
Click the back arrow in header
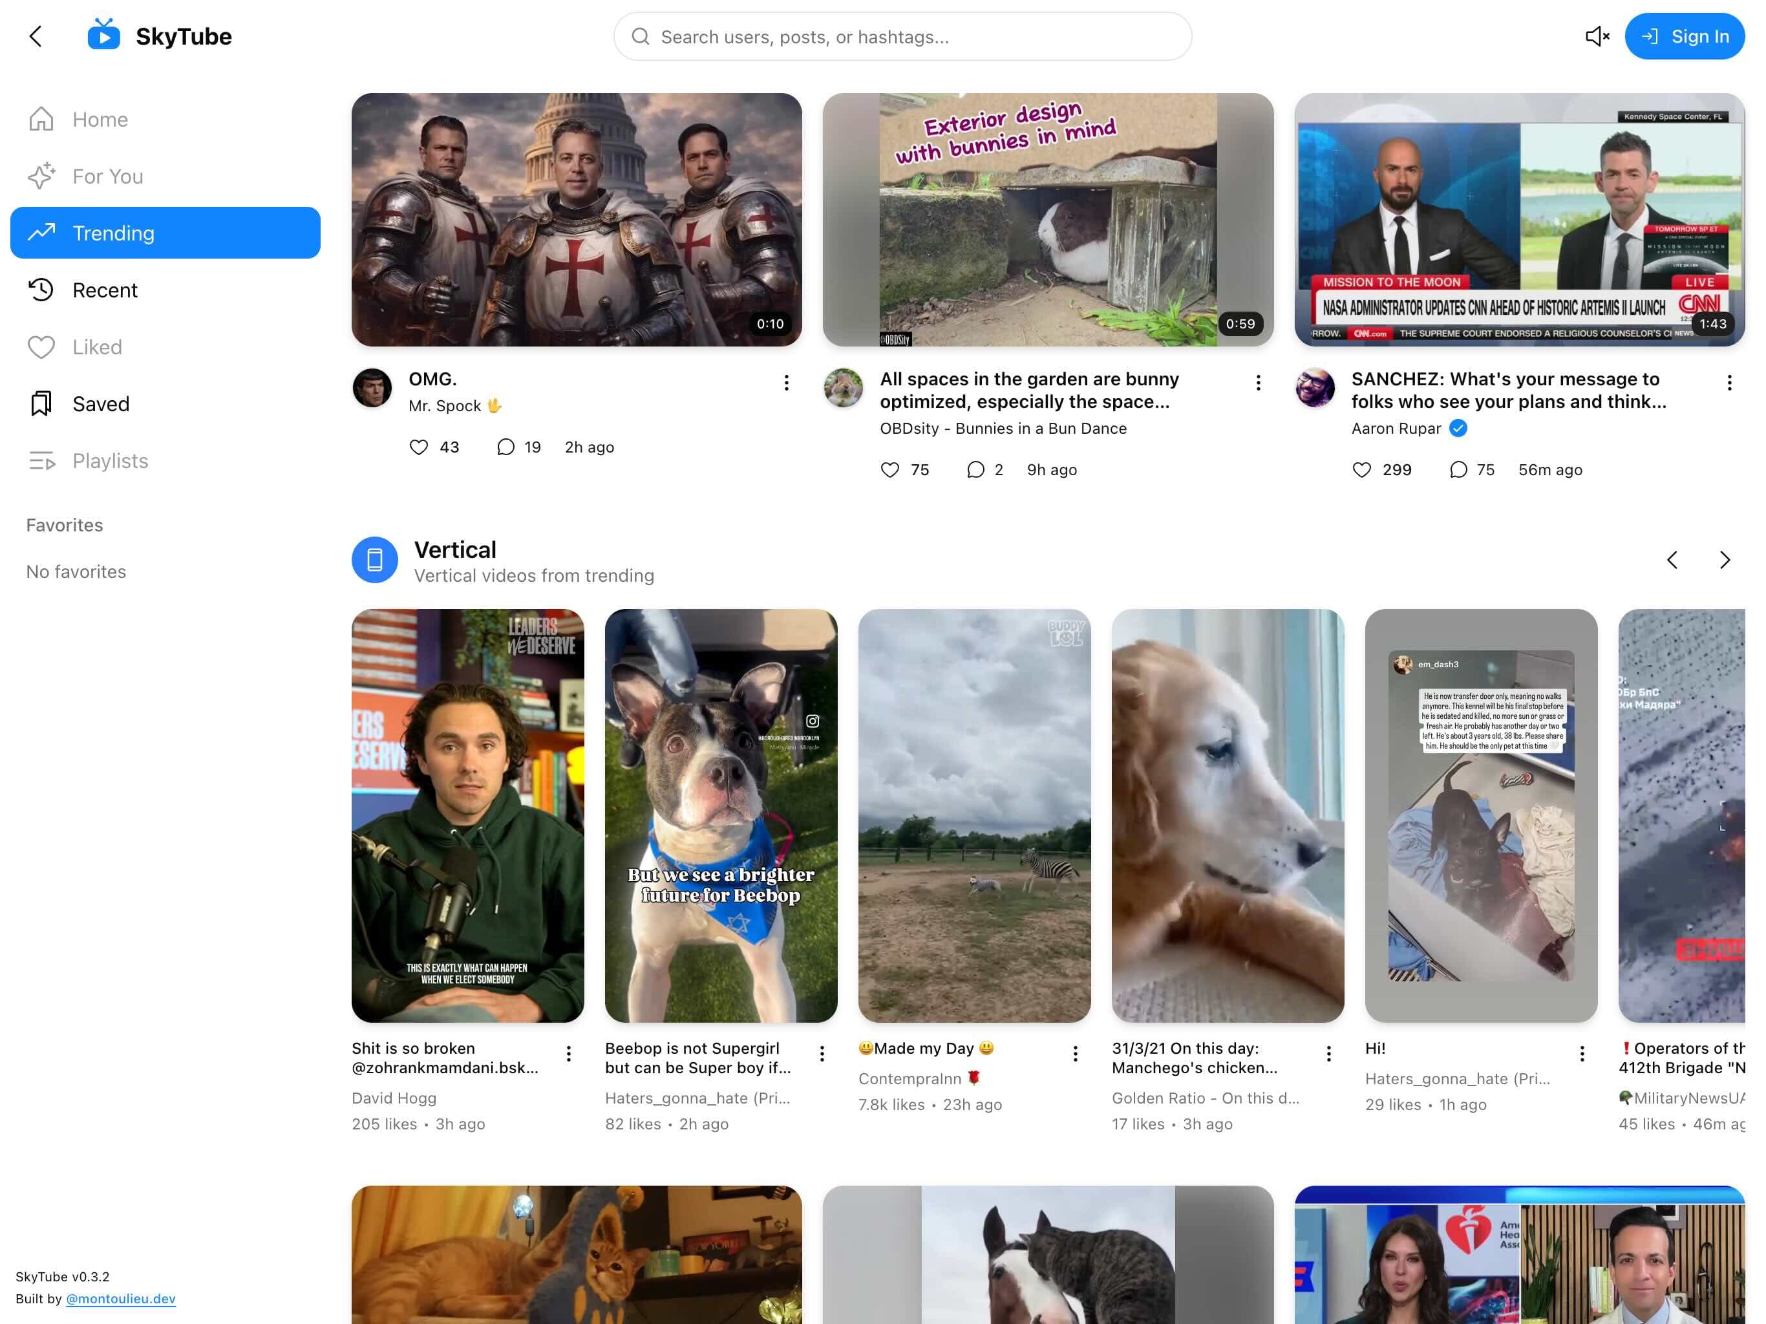point(35,36)
